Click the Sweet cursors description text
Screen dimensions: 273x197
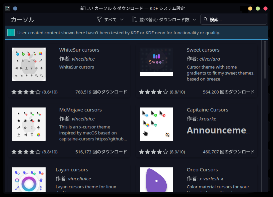pos(221,73)
